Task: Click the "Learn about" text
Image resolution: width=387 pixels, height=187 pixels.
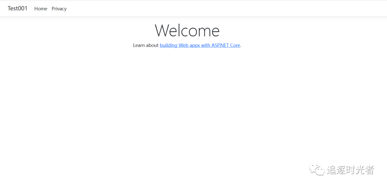Action: click(x=146, y=45)
